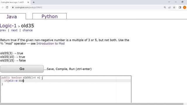Open a new browser tab
This screenshot has width=187, height=105.
pos(34,2)
